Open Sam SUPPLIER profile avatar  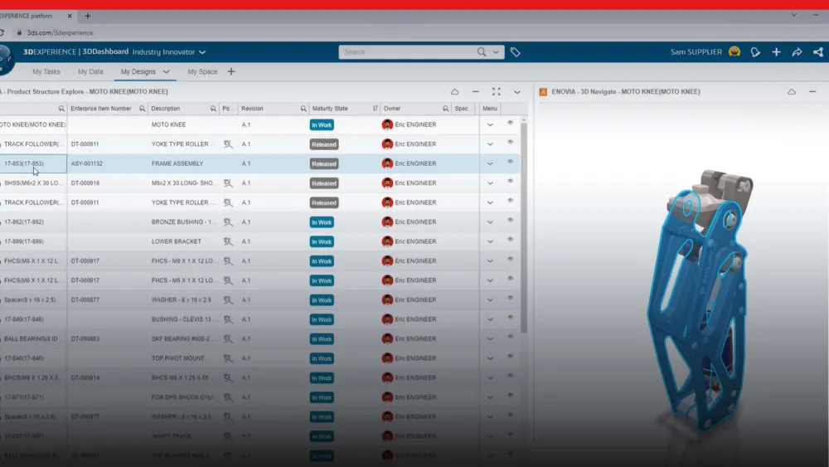pos(734,51)
